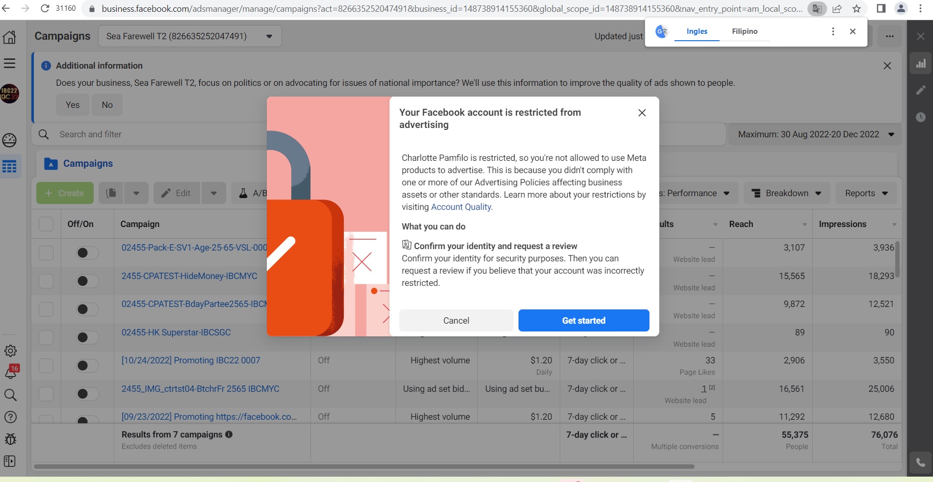Select checkbox for 02455-HK Superstar-IBCSGC
The image size is (933, 482).
tap(46, 337)
